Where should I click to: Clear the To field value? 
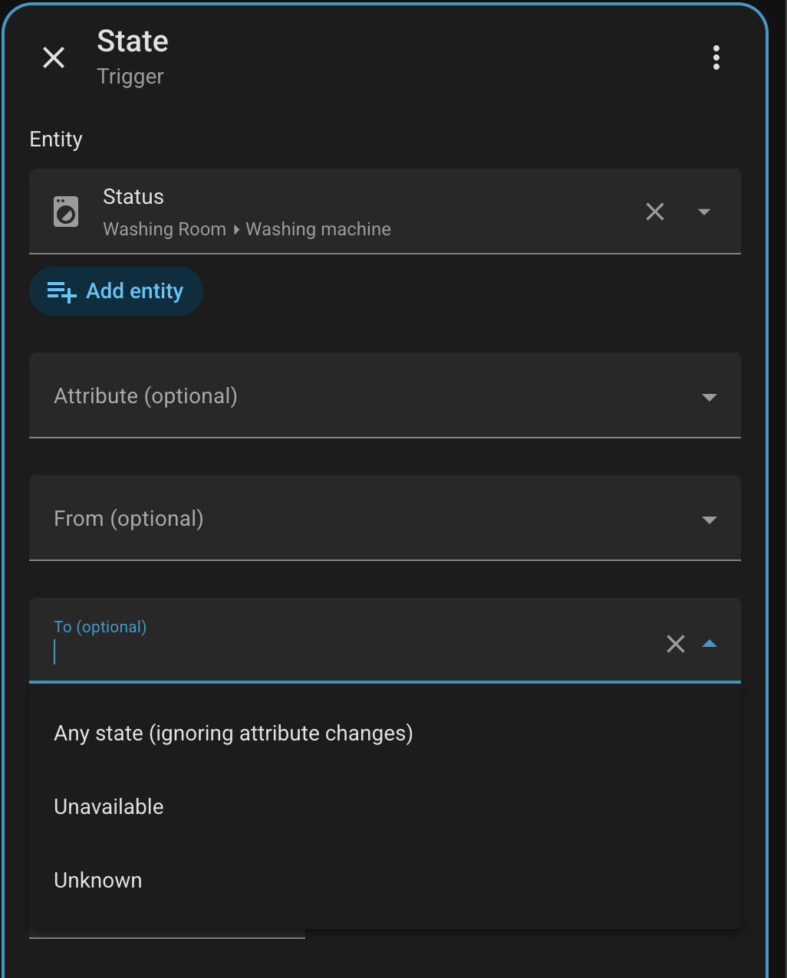tap(676, 644)
